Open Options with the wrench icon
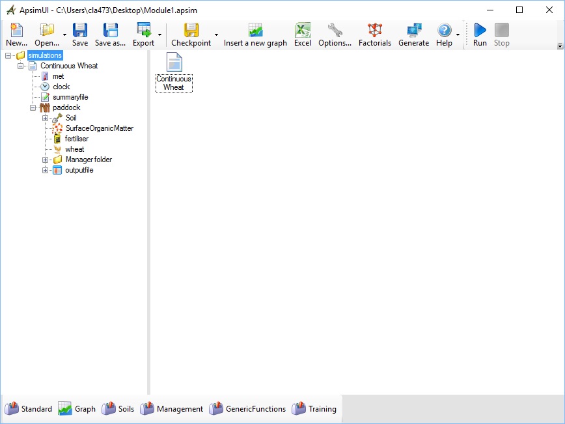The height and width of the screenshot is (424, 565). click(x=335, y=30)
